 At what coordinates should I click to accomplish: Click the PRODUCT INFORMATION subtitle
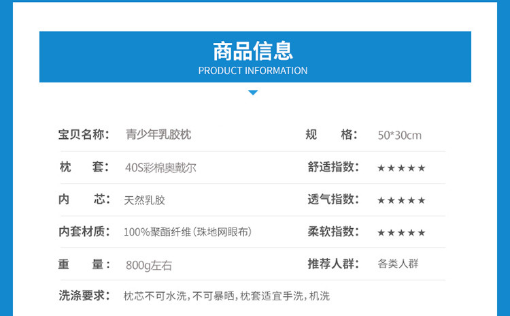pos(253,71)
